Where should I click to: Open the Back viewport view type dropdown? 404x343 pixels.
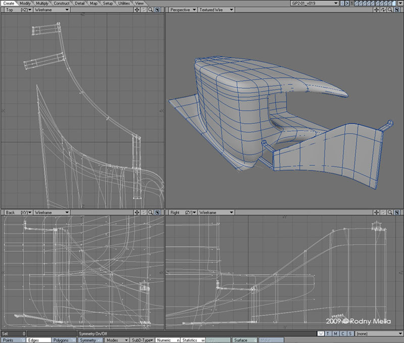point(17,213)
